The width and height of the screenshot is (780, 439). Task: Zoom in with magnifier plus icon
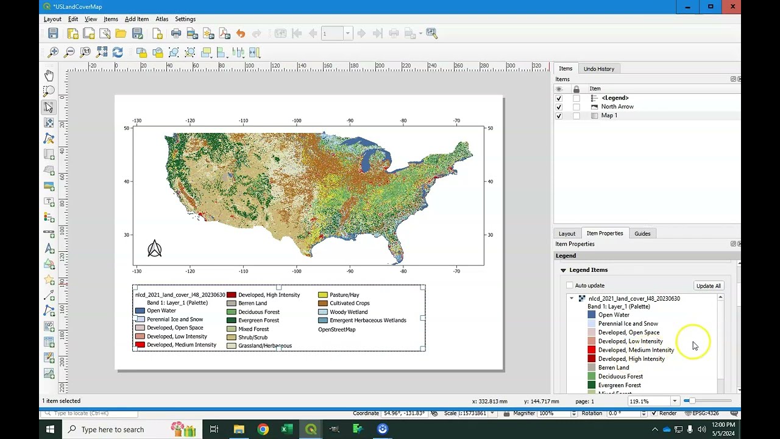53,52
